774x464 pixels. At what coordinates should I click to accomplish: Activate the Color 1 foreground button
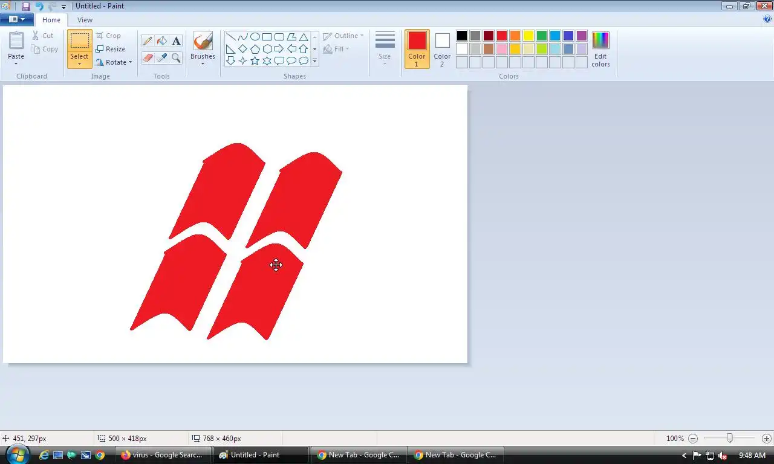pos(417,49)
